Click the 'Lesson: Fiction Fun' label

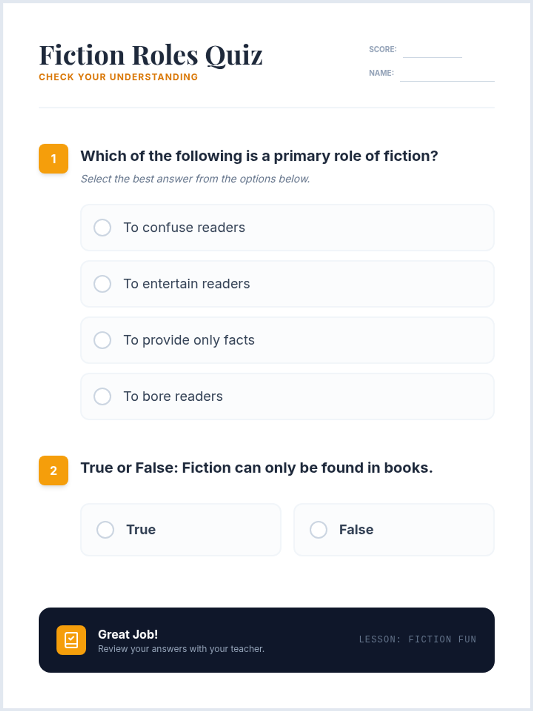click(418, 639)
